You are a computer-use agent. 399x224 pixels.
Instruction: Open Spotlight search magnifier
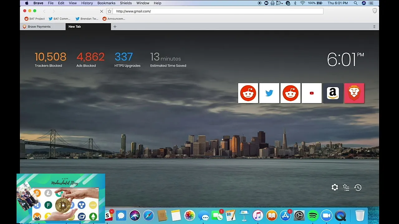356,3
